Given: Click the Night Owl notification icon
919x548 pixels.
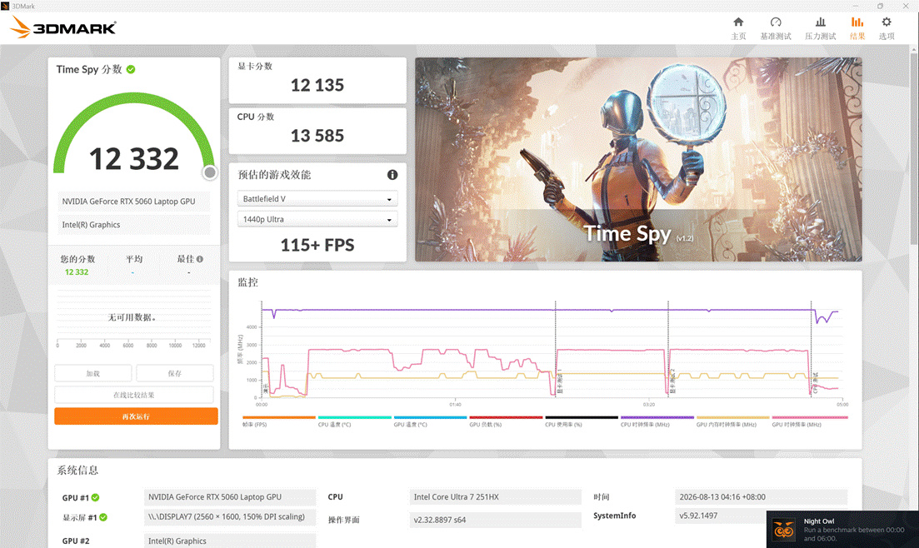Looking at the screenshot, I should click(x=784, y=531).
